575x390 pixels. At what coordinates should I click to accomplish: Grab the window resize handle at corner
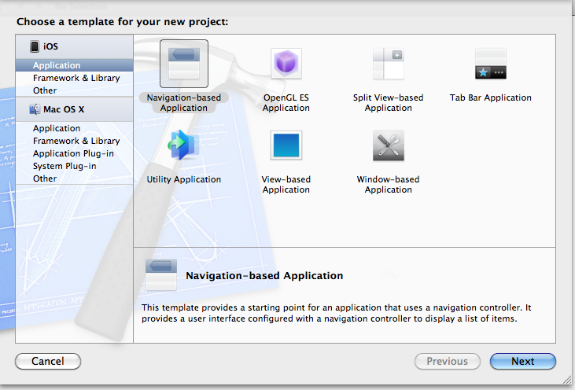[567, 379]
